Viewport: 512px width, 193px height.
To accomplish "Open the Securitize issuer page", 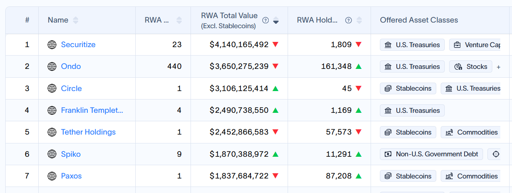I will [78, 45].
